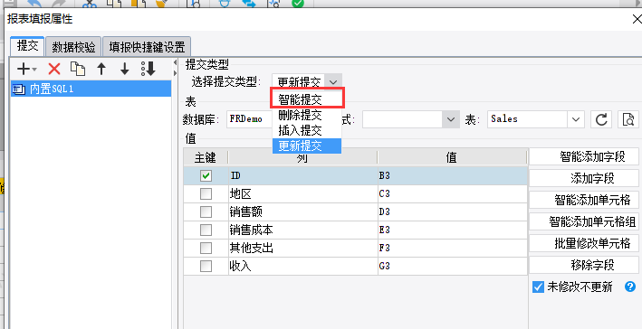
Task: Collapse left panel with splitter arrow
Action: pos(176,62)
